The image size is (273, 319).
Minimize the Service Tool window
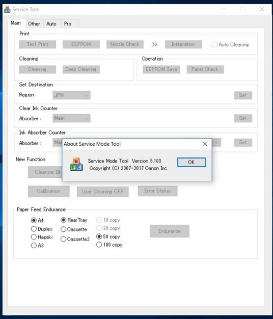[224, 9]
